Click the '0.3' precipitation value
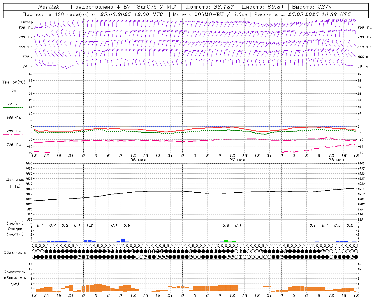Image resolution: width=373 pixels, height=298 pixels. [65, 226]
